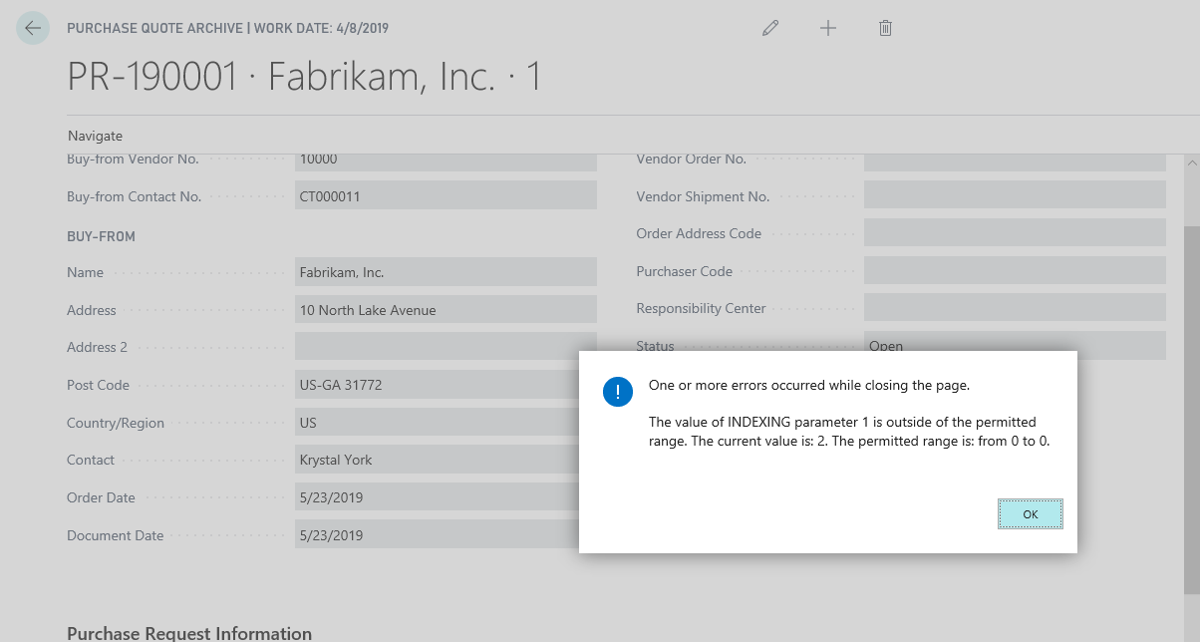Click the Vendor Order No. field
Screen dimensions: 1200x642
[1015, 160]
